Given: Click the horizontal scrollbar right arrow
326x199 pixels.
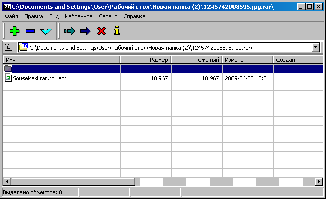Looking at the screenshot, I should click(x=319, y=181).
